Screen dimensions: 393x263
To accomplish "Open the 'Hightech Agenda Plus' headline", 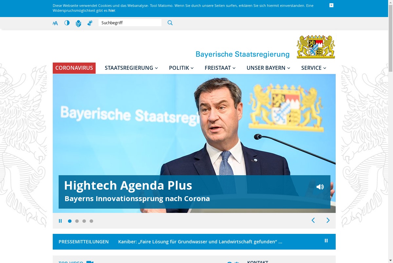I will coord(128,185).
